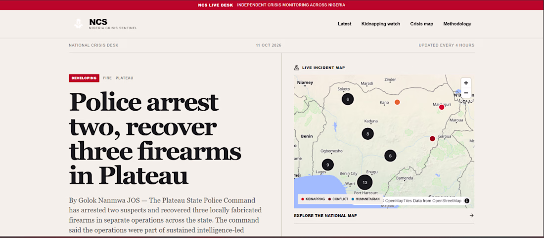Open the map attribution info icon
Viewport: 544px width, 238px height.
coord(467,200)
